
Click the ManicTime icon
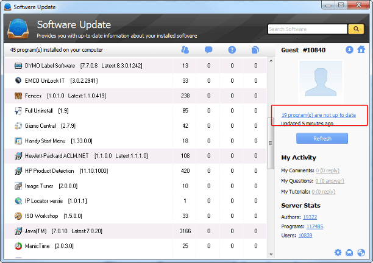(x=18, y=246)
